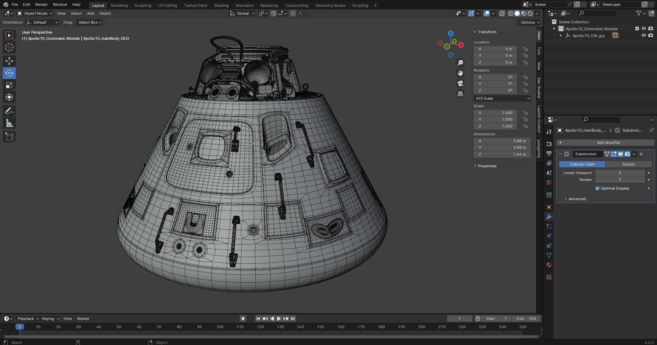The width and height of the screenshot is (657, 345).
Task: Uncheck Optimal Display checkbox
Action: tap(597, 188)
